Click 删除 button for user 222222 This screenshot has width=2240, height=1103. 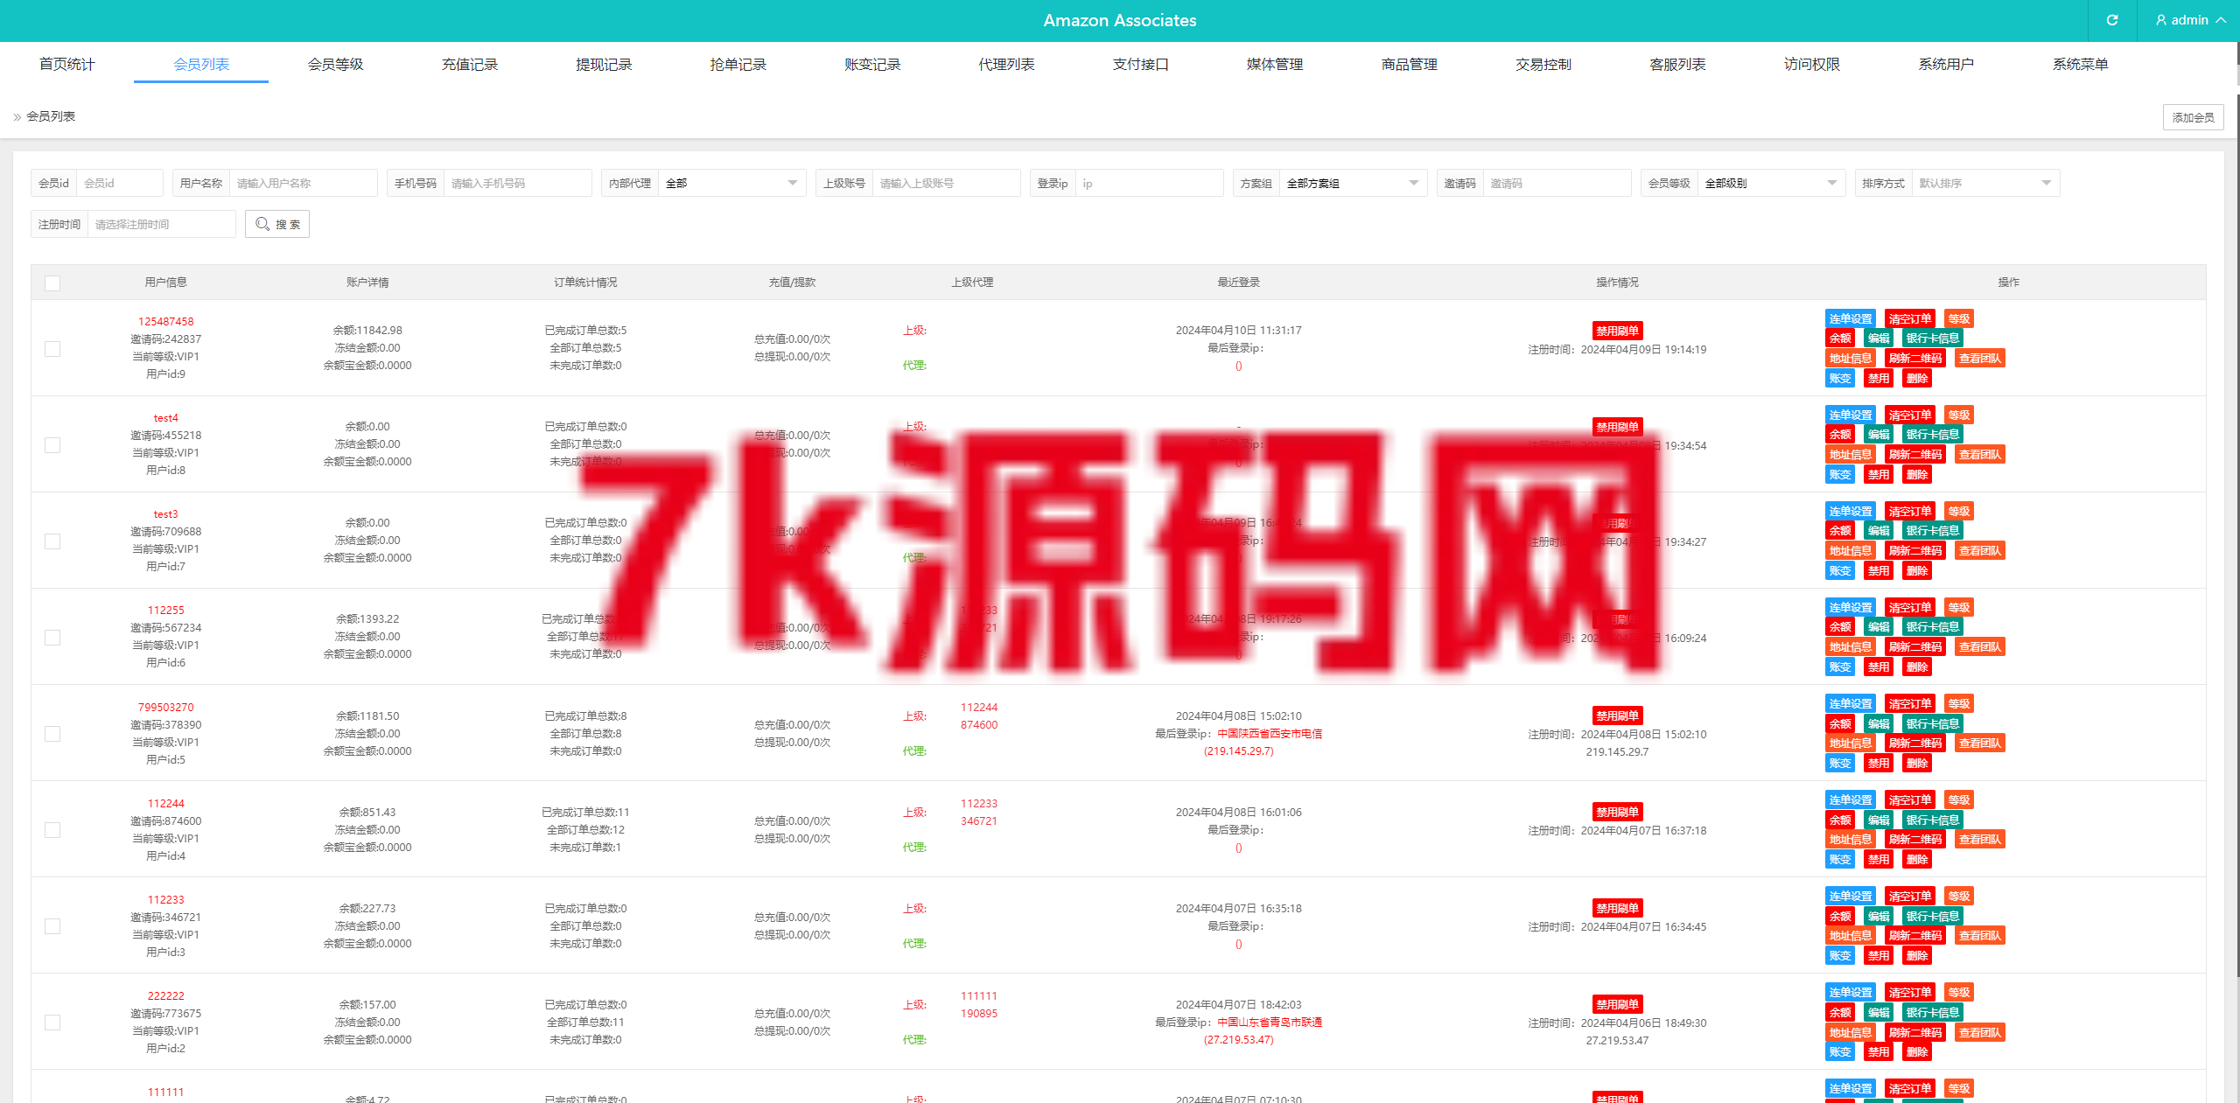1917,1051
